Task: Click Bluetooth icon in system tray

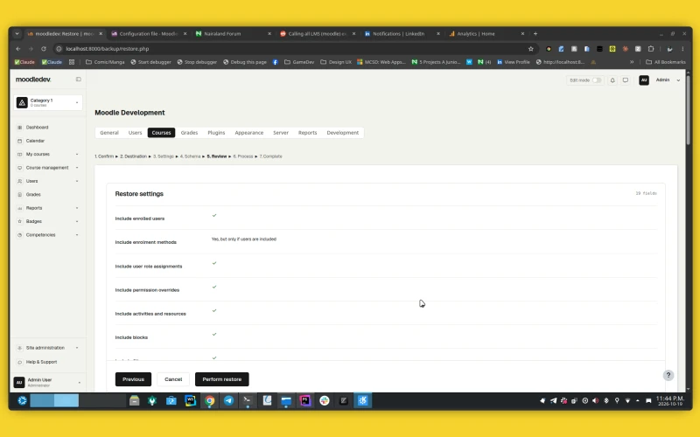Action: click(606, 400)
